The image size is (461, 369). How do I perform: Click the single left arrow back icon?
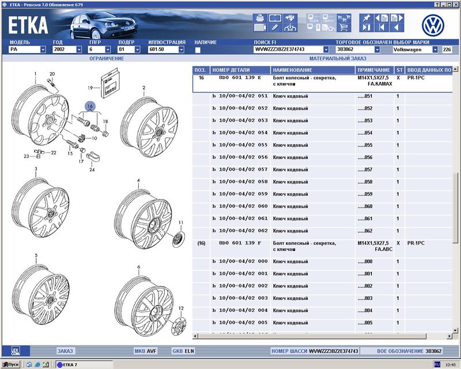[396, 28]
